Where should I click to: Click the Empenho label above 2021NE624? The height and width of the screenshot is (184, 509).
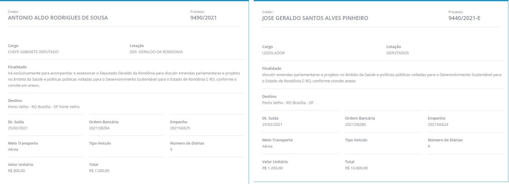click(x=437, y=118)
